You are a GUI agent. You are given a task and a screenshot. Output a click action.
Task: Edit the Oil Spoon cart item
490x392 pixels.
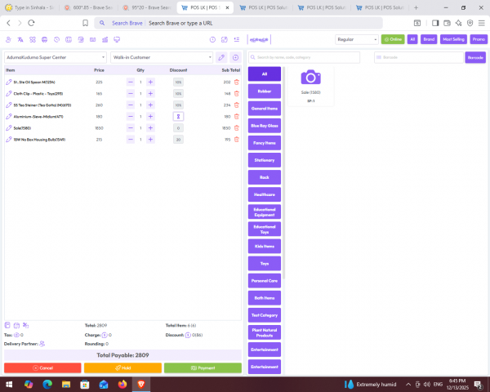[x=9, y=82]
